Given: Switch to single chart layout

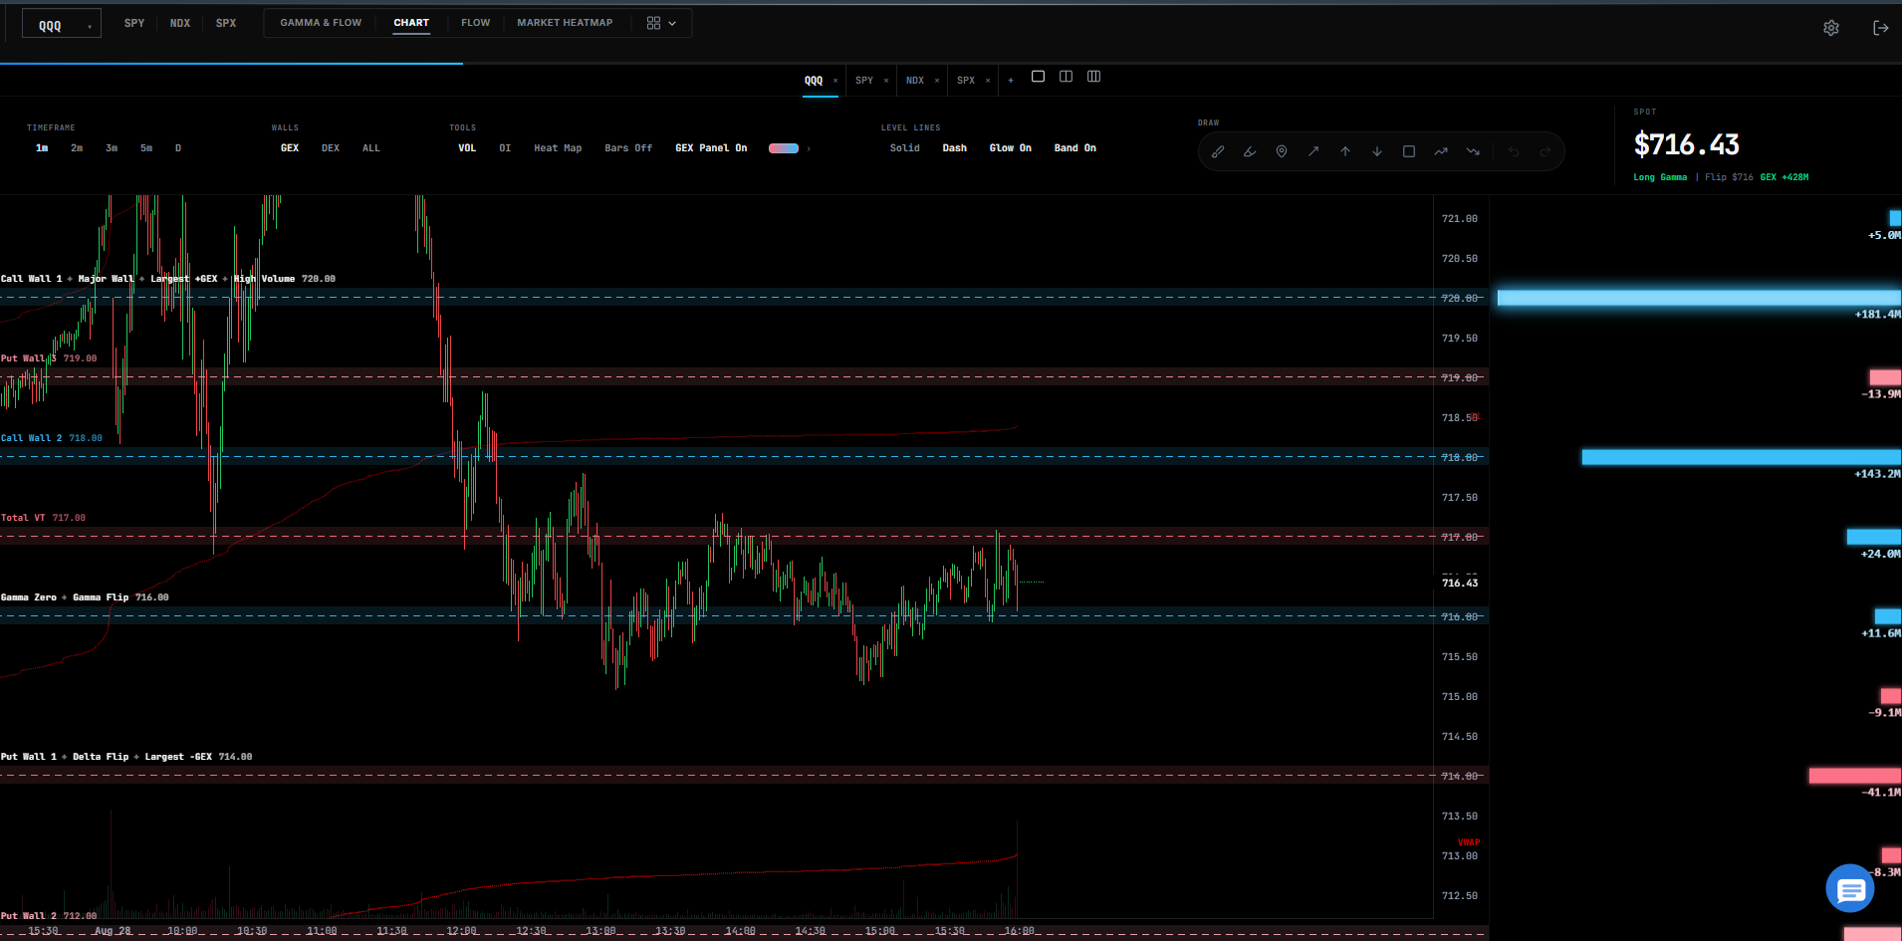Looking at the screenshot, I should pos(1038,77).
